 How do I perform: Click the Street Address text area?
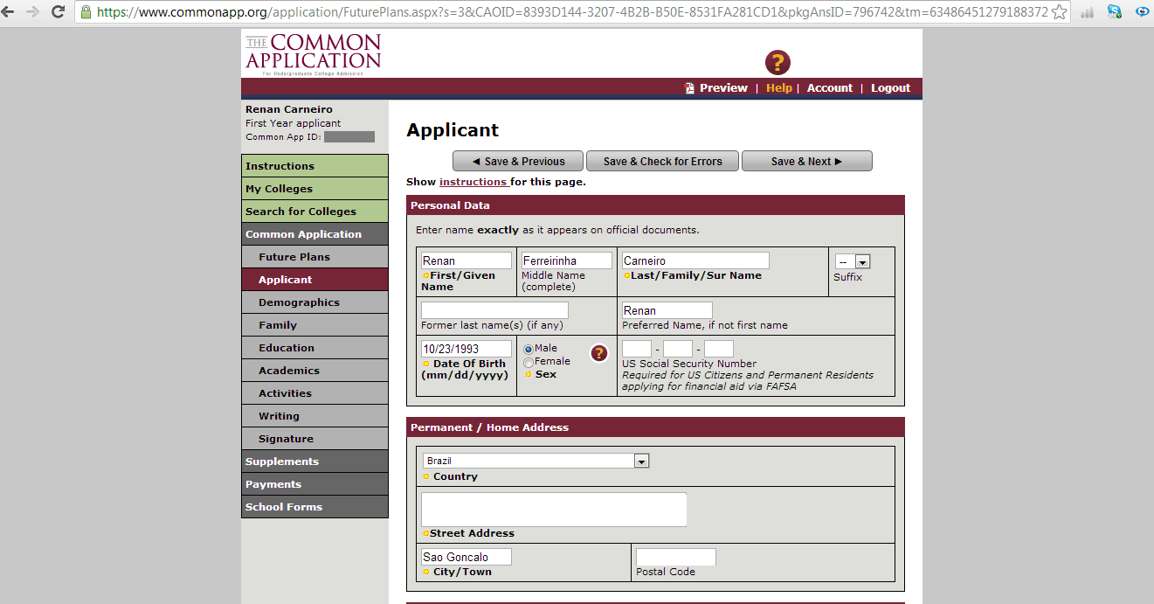(x=554, y=510)
